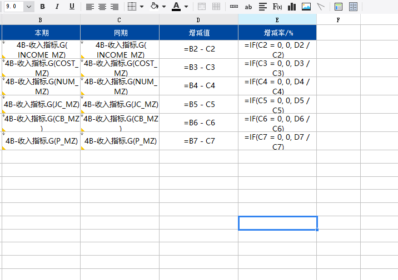
Task: Select column C P_MZ cell
Action: 120,141
